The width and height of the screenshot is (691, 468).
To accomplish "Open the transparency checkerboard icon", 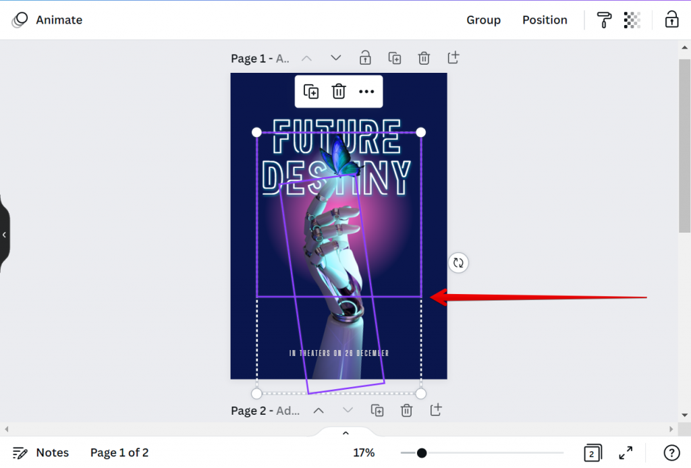I will click(x=632, y=20).
